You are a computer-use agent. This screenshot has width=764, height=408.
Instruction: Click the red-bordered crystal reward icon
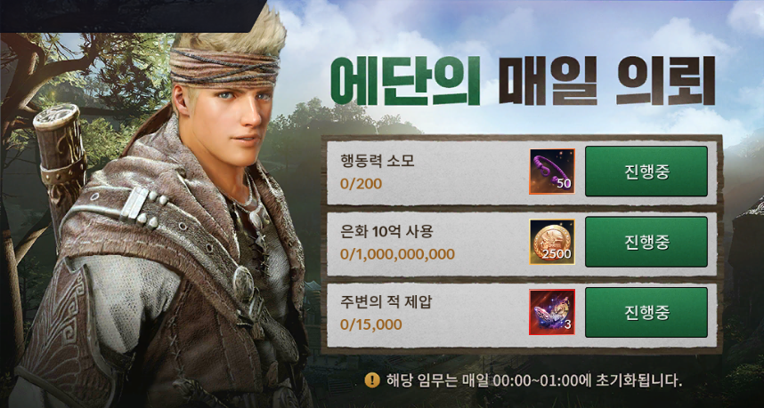tap(552, 312)
